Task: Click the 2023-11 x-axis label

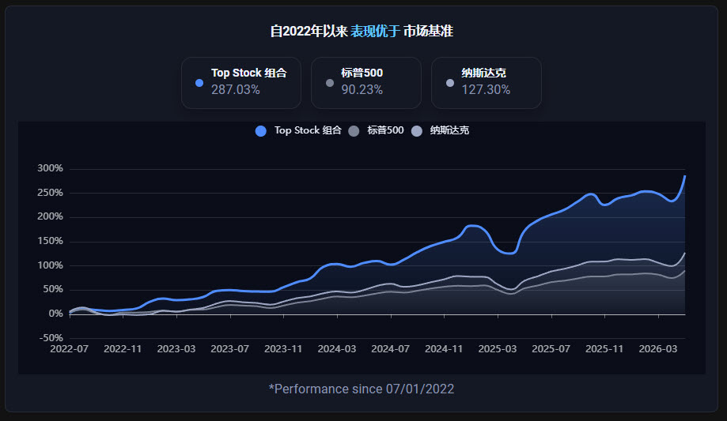Action: click(283, 349)
